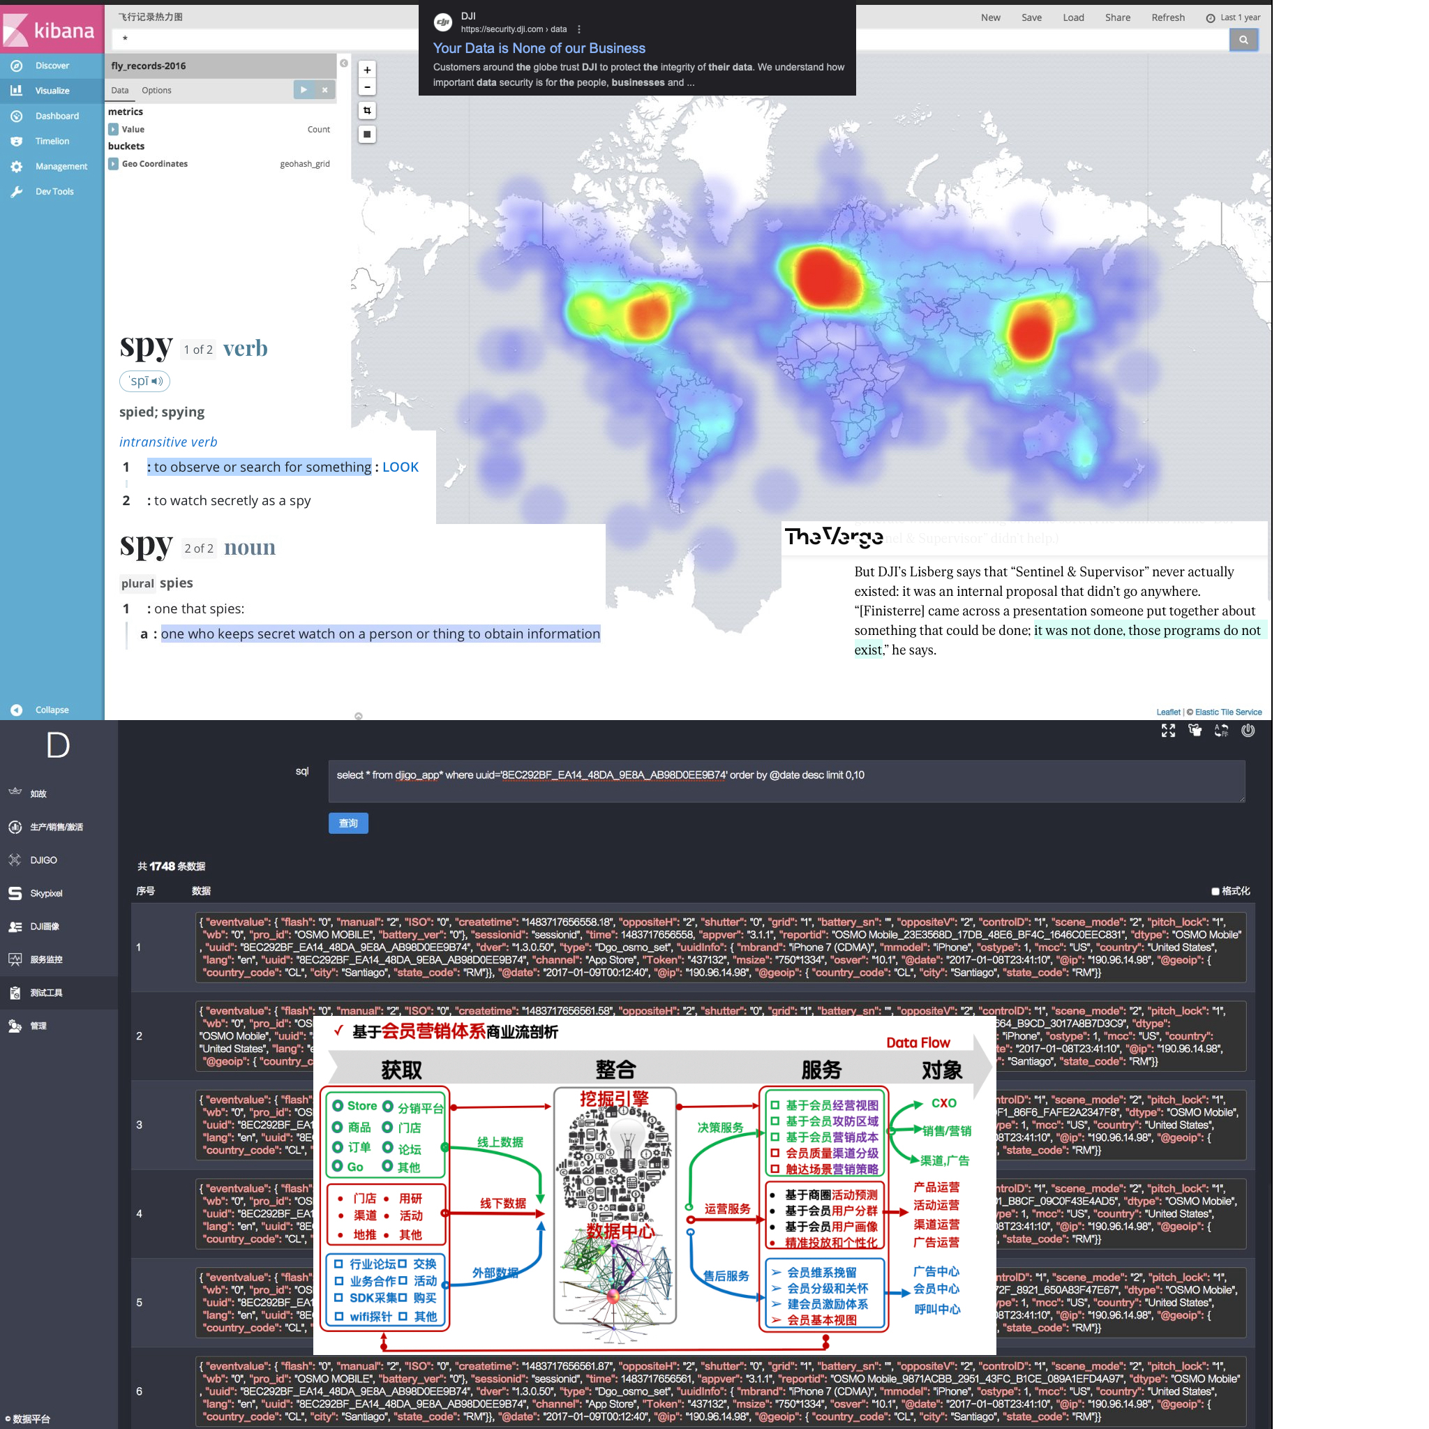
Task: Open the Elastic Tile Service link
Action: click(x=1228, y=712)
